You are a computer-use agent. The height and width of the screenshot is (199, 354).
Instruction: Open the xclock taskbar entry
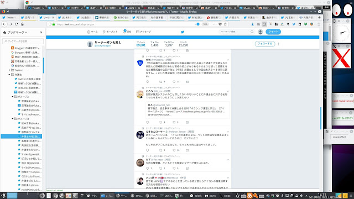[196, 196]
